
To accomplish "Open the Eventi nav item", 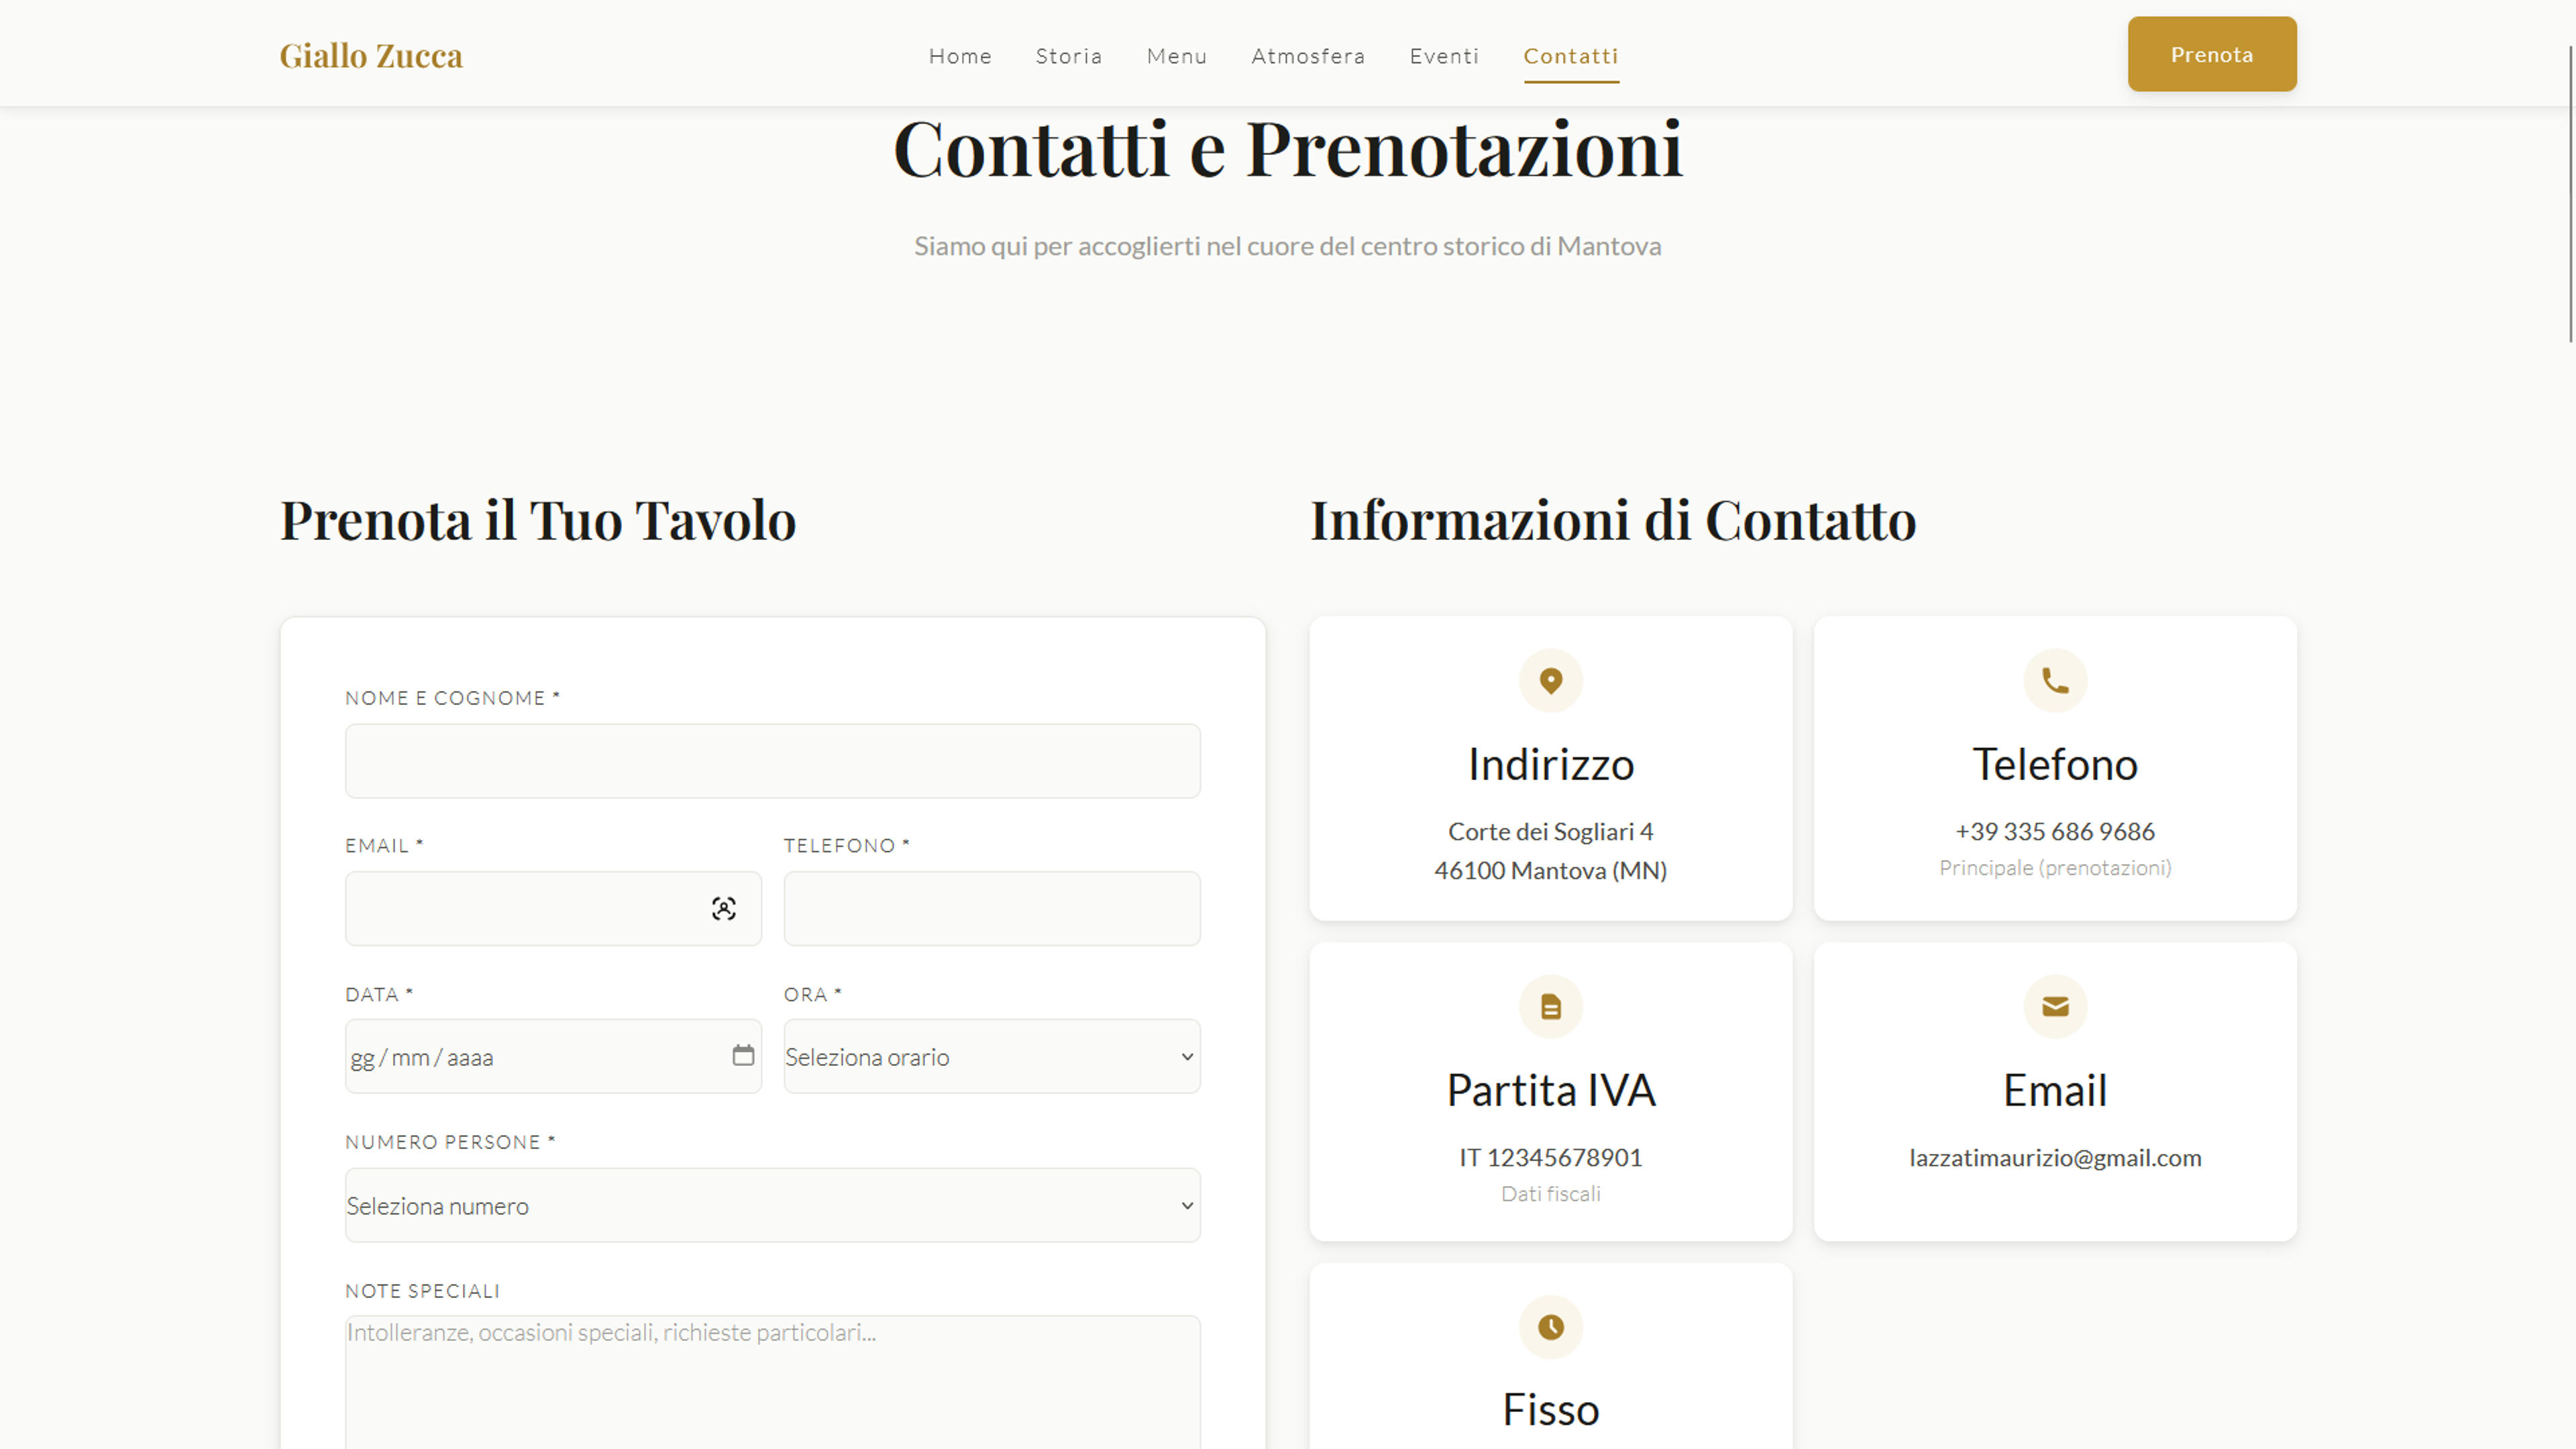I will pos(1444,56).
